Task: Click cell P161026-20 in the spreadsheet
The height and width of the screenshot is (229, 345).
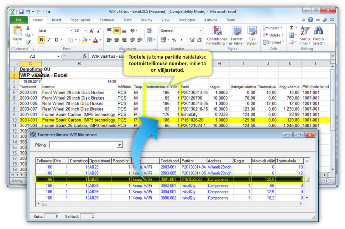Action: [194, 120]
